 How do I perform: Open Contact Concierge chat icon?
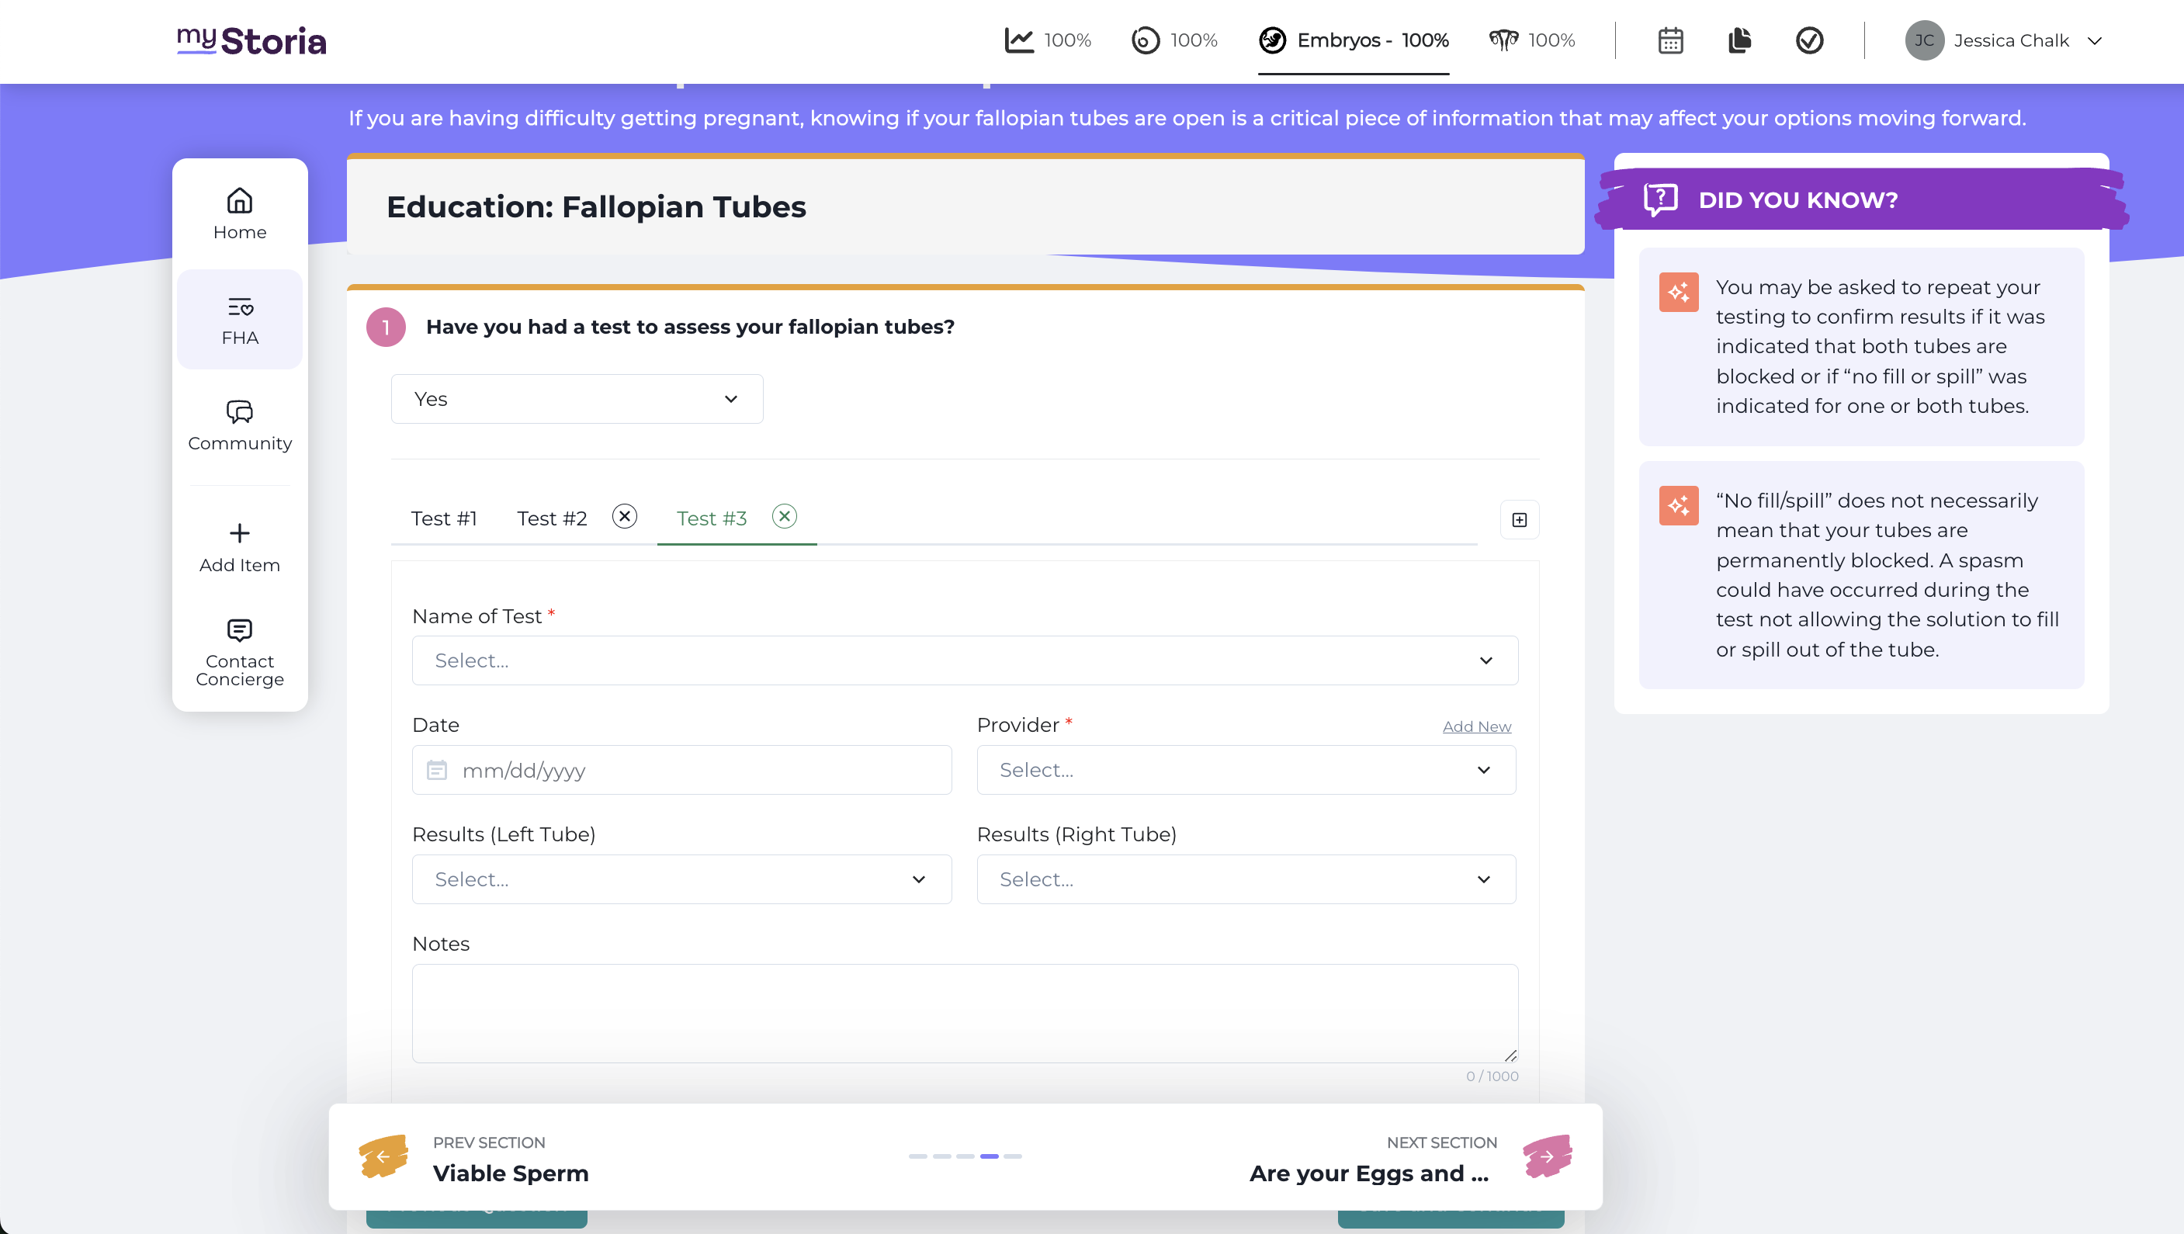240,630
